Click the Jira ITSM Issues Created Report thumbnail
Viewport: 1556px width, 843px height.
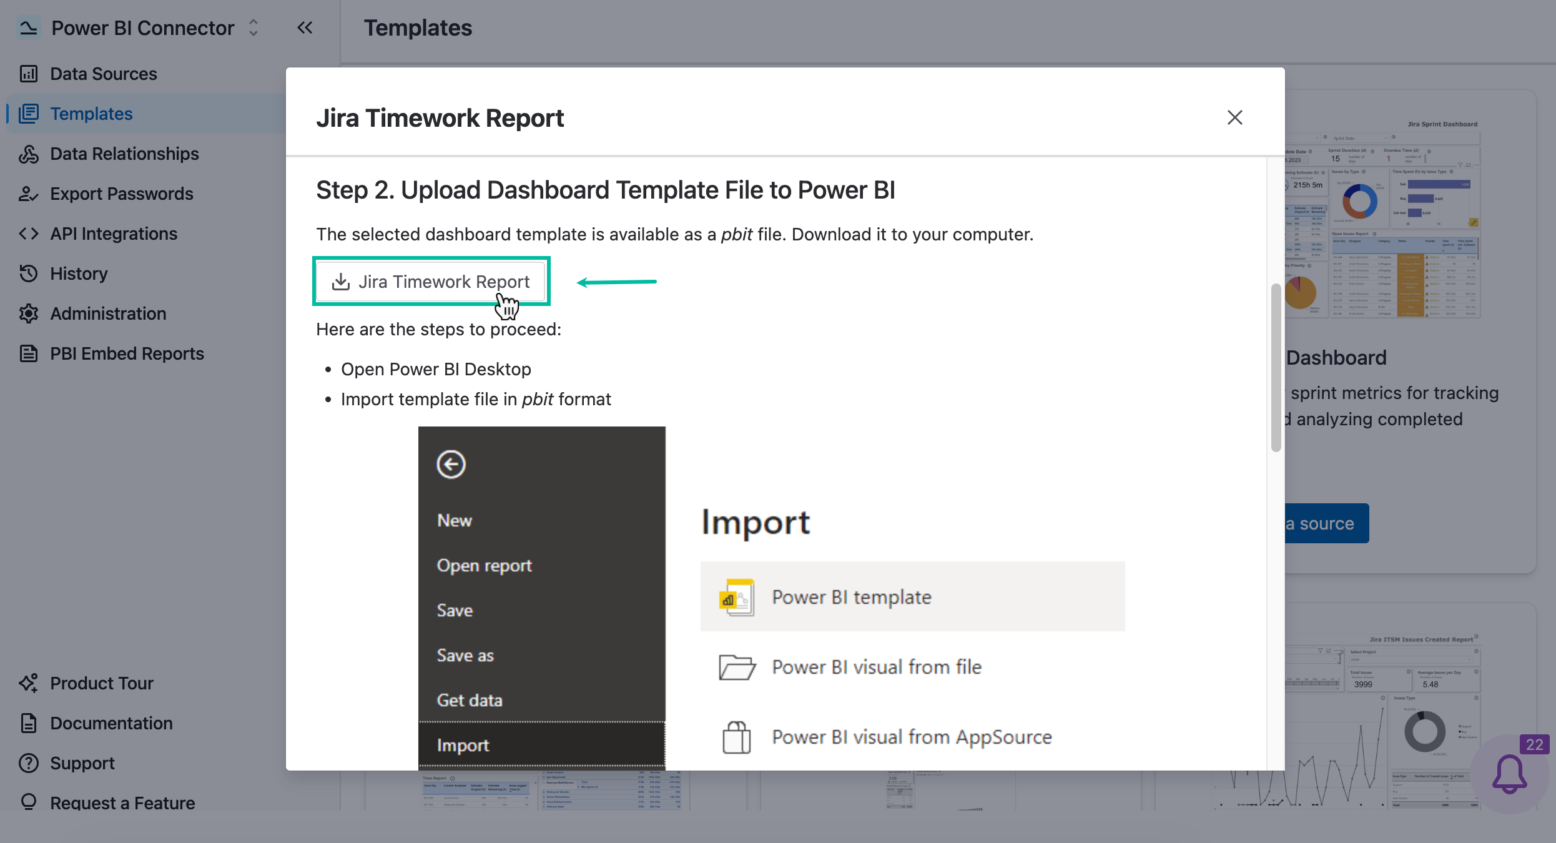(x=1382, y=721)
